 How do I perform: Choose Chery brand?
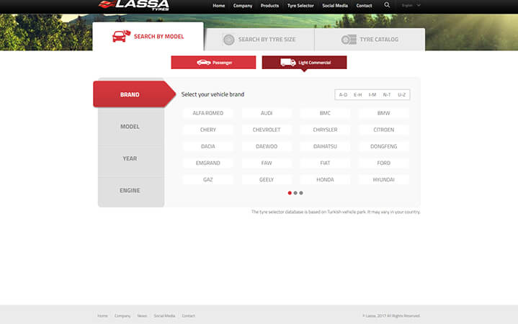[x=207, y=130]
